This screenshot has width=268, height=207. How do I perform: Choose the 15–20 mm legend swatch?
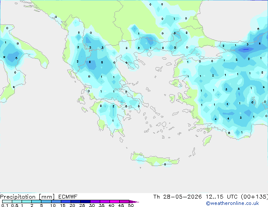[66, 202]
